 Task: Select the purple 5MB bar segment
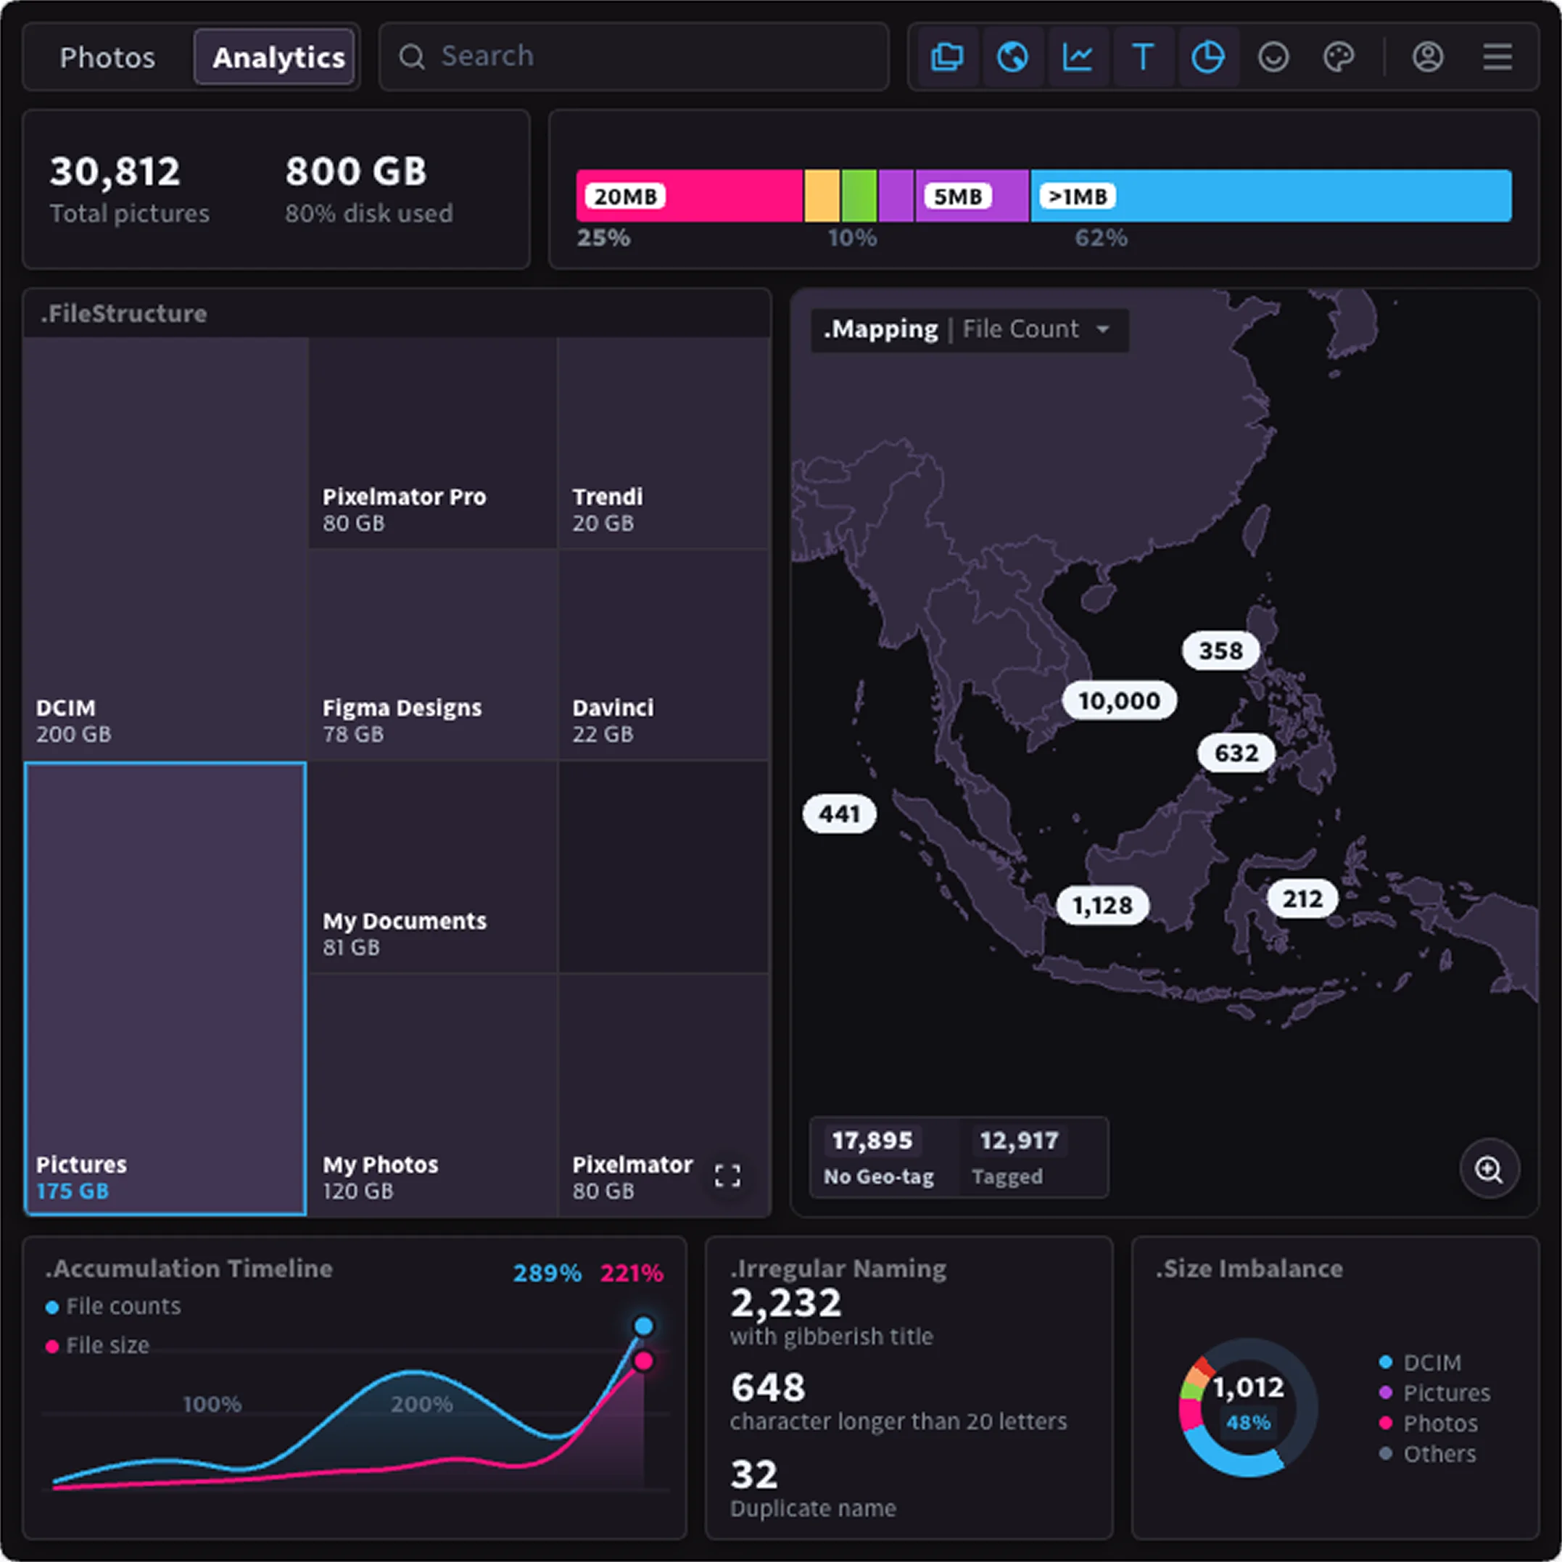972,196
